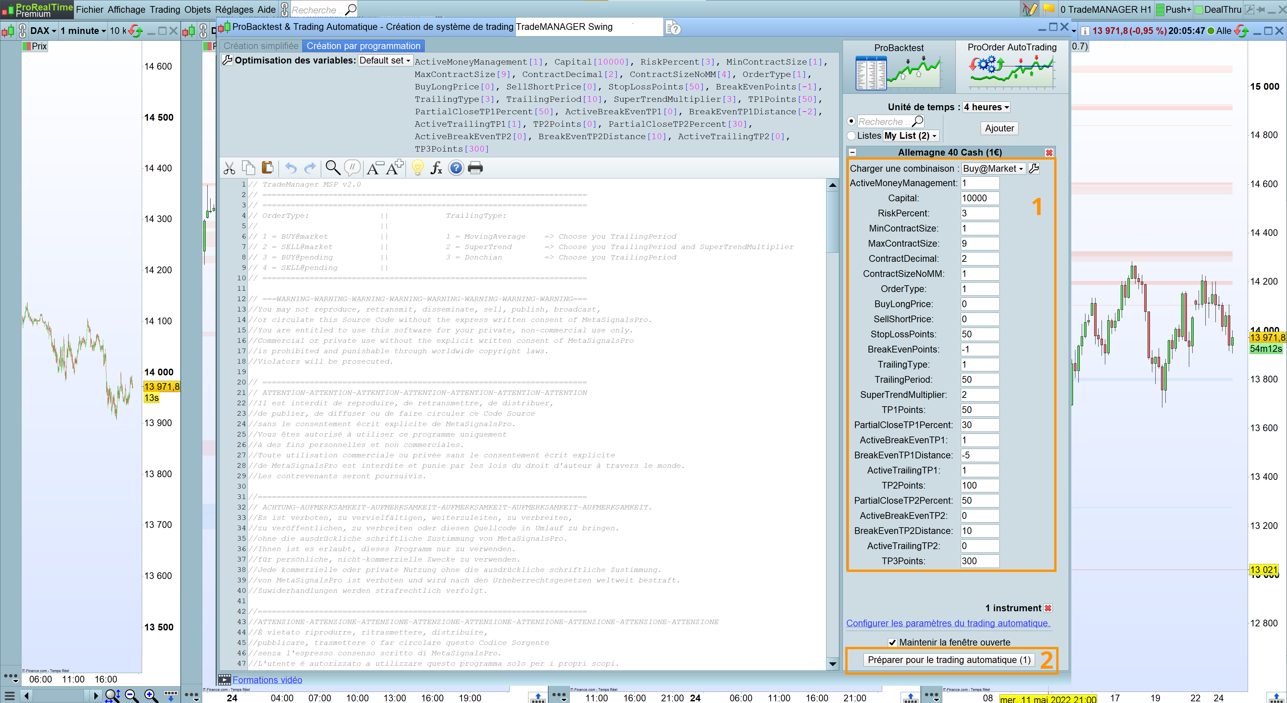The height and width of the screenshot is (703, 1287).
Task: Open the Trading menu
Action: click(165, 9)
